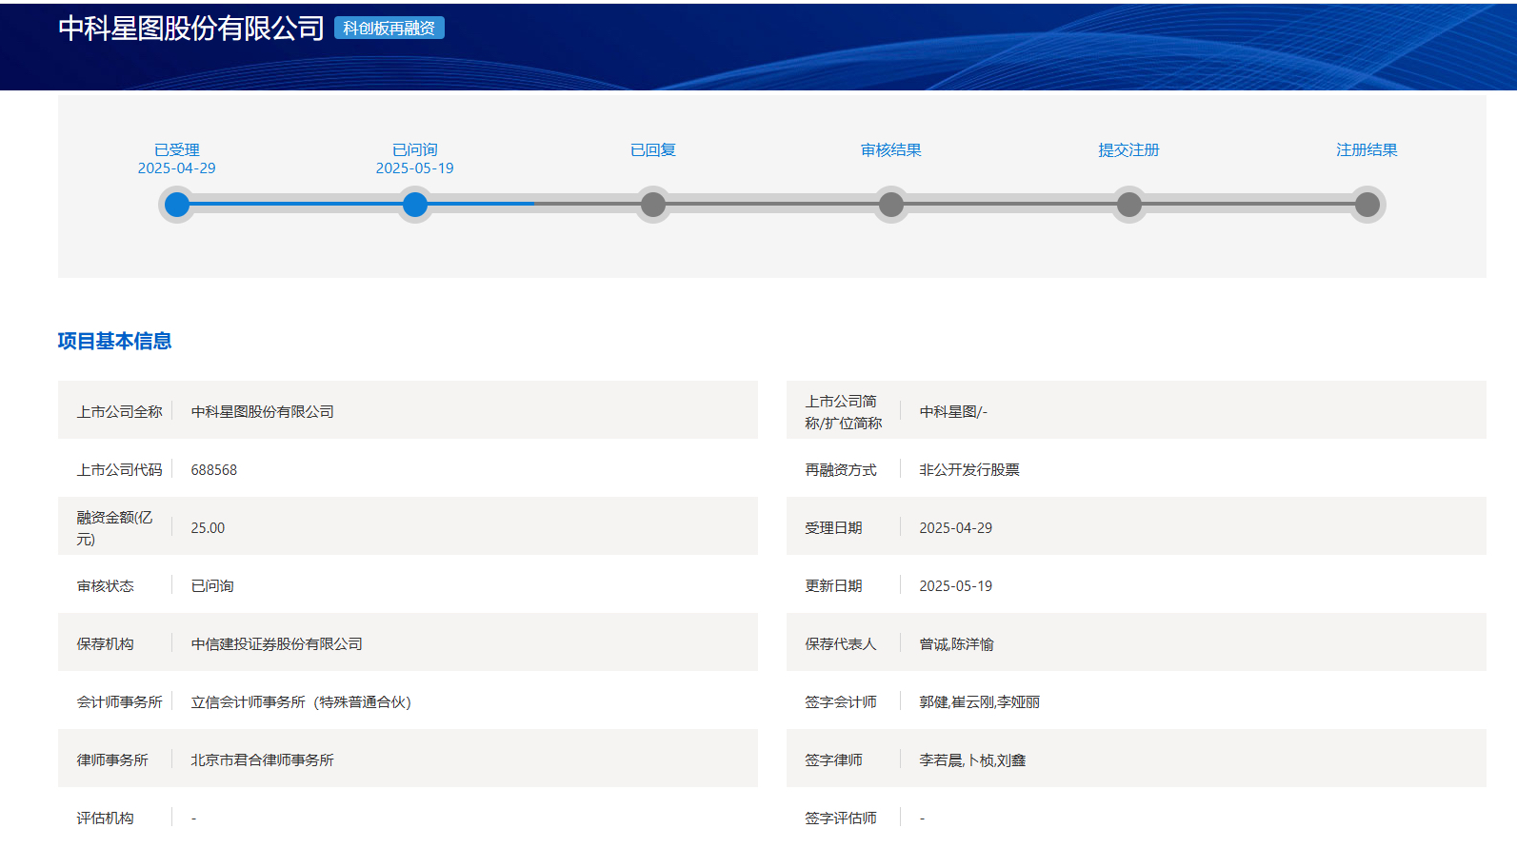Click the 已问询 timeline stage circle
The width and height of the screenshot is (1517, 868).
coord(415,205)
